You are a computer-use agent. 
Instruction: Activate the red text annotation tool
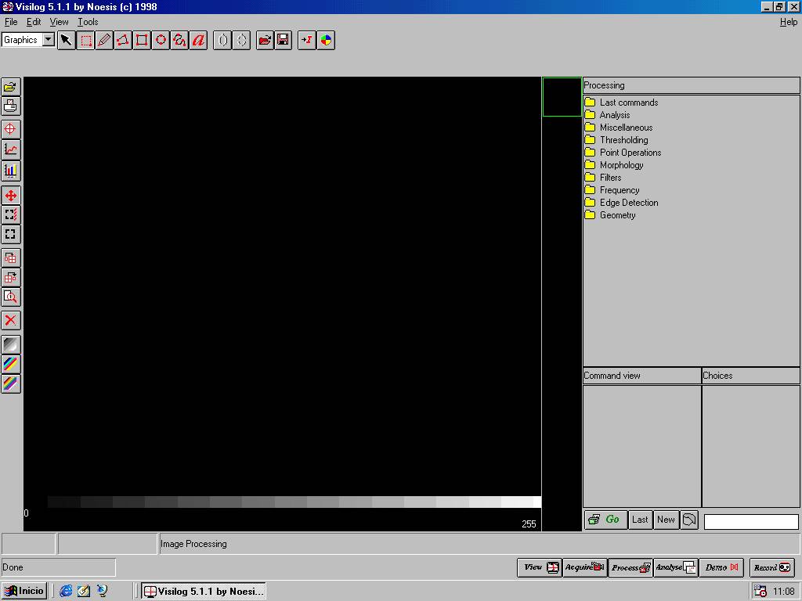pyautogui.click(x=198, y=40)
